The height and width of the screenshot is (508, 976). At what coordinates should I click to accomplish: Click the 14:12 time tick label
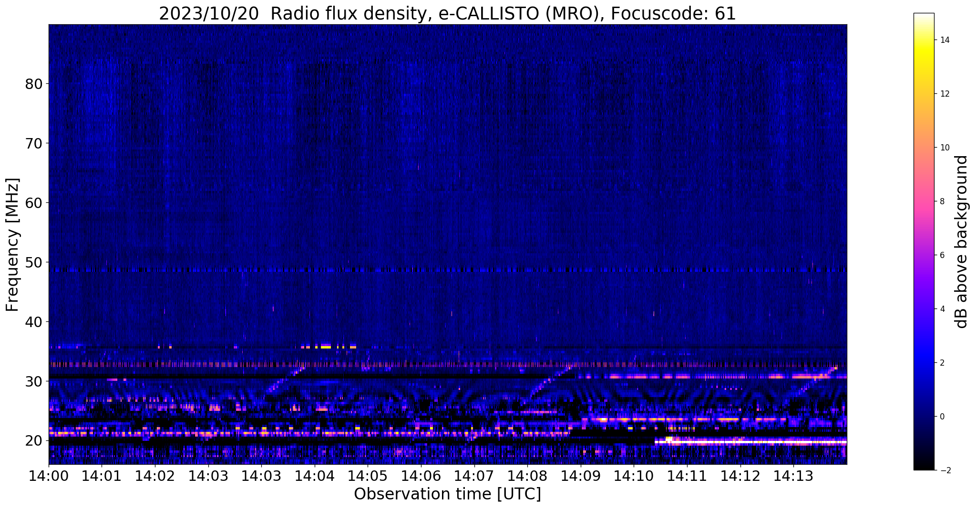point(740,476)
